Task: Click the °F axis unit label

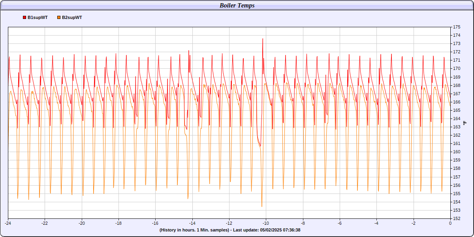Action: (x=465, y=122)
